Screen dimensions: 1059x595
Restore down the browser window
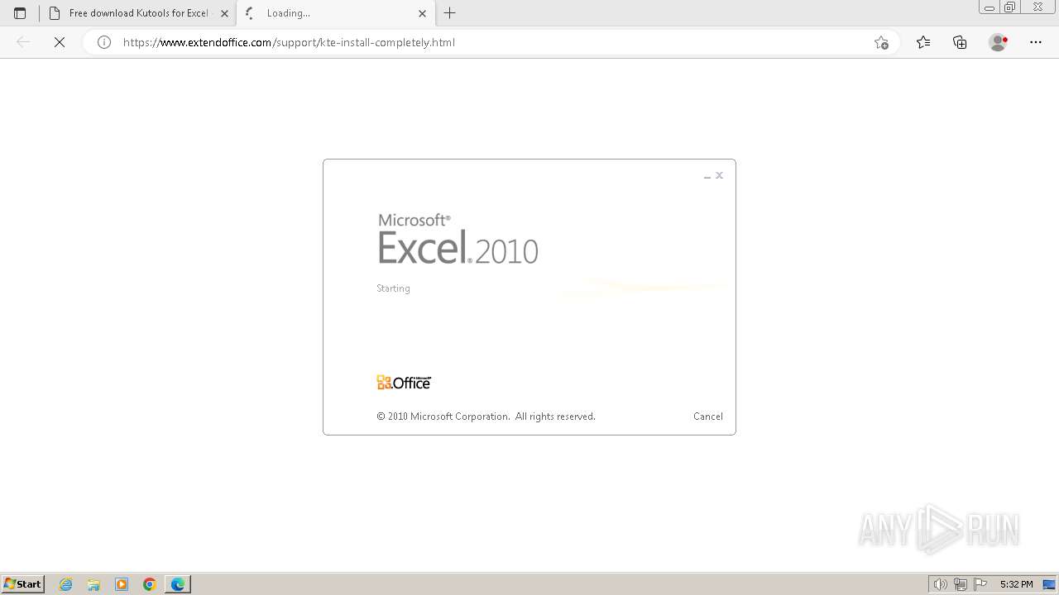pos(1009,7)
